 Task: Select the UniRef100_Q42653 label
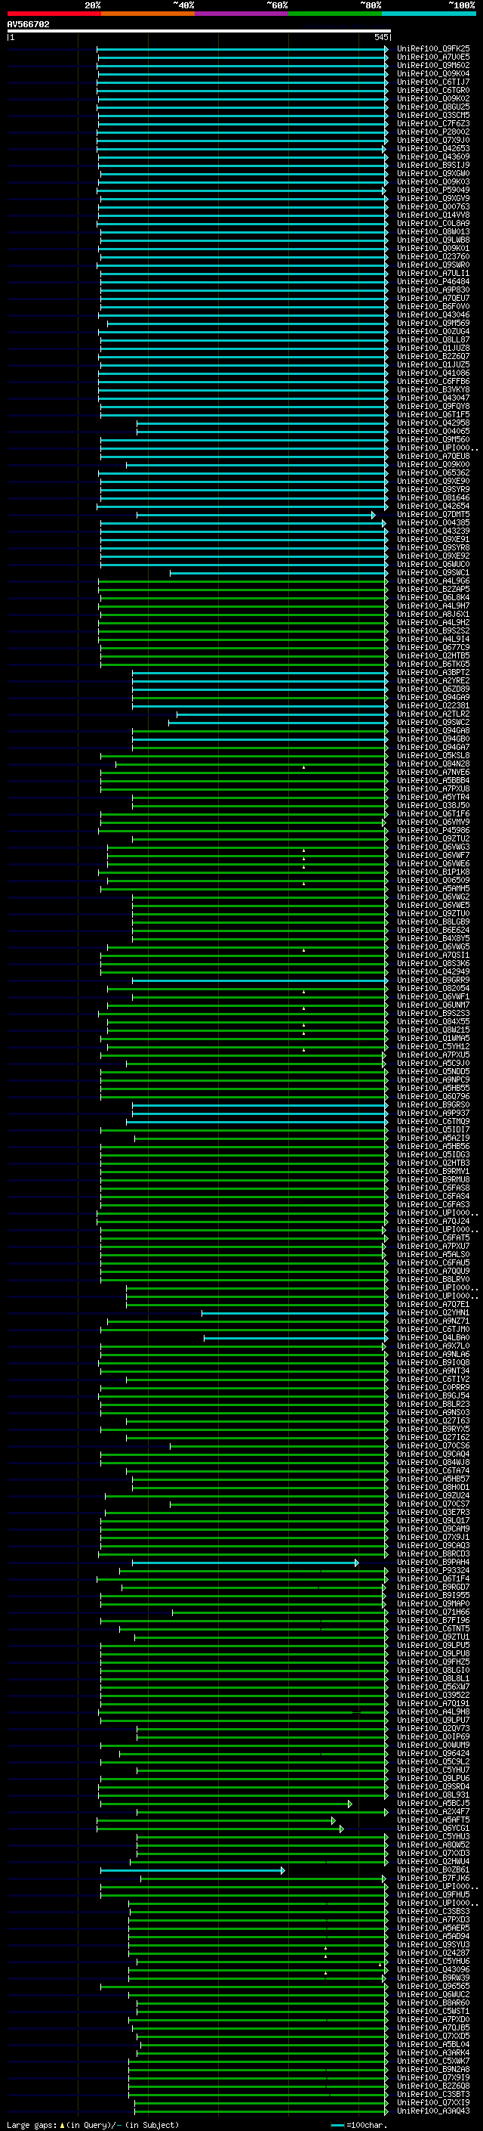click(433, 149)
